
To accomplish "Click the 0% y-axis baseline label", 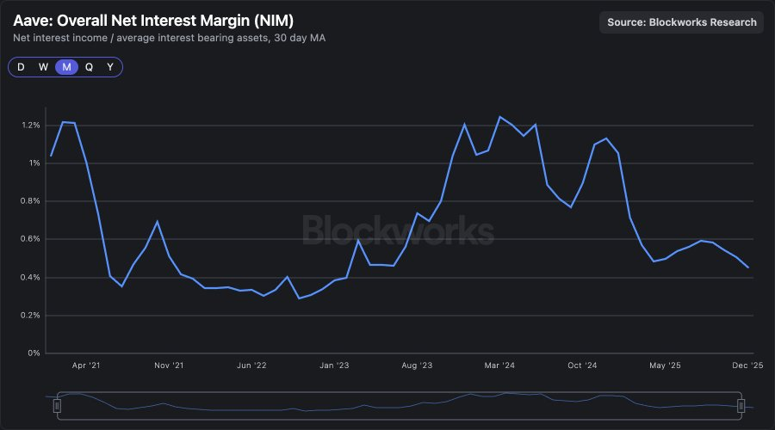I will tap(35, 353).
